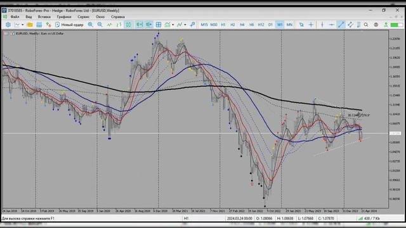Click the green connection level bar
406x228 pixels.
(x=396, y=25)
